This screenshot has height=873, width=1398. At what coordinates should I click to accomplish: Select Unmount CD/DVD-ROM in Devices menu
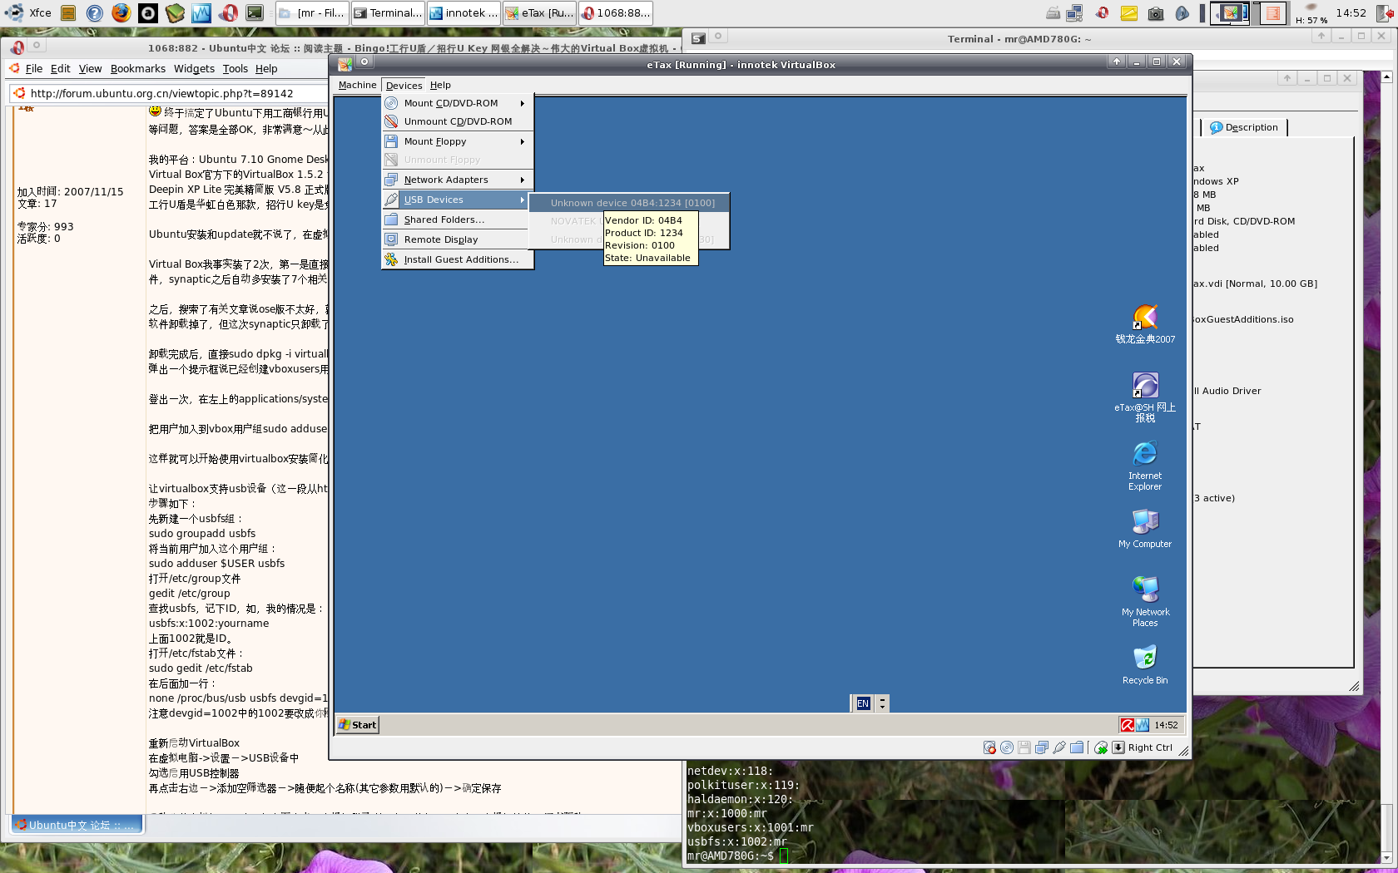(x=457, y=121)
